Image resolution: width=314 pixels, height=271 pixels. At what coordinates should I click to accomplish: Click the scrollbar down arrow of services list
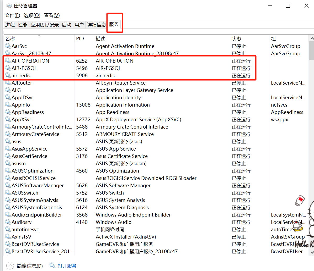tap(312, 252)
